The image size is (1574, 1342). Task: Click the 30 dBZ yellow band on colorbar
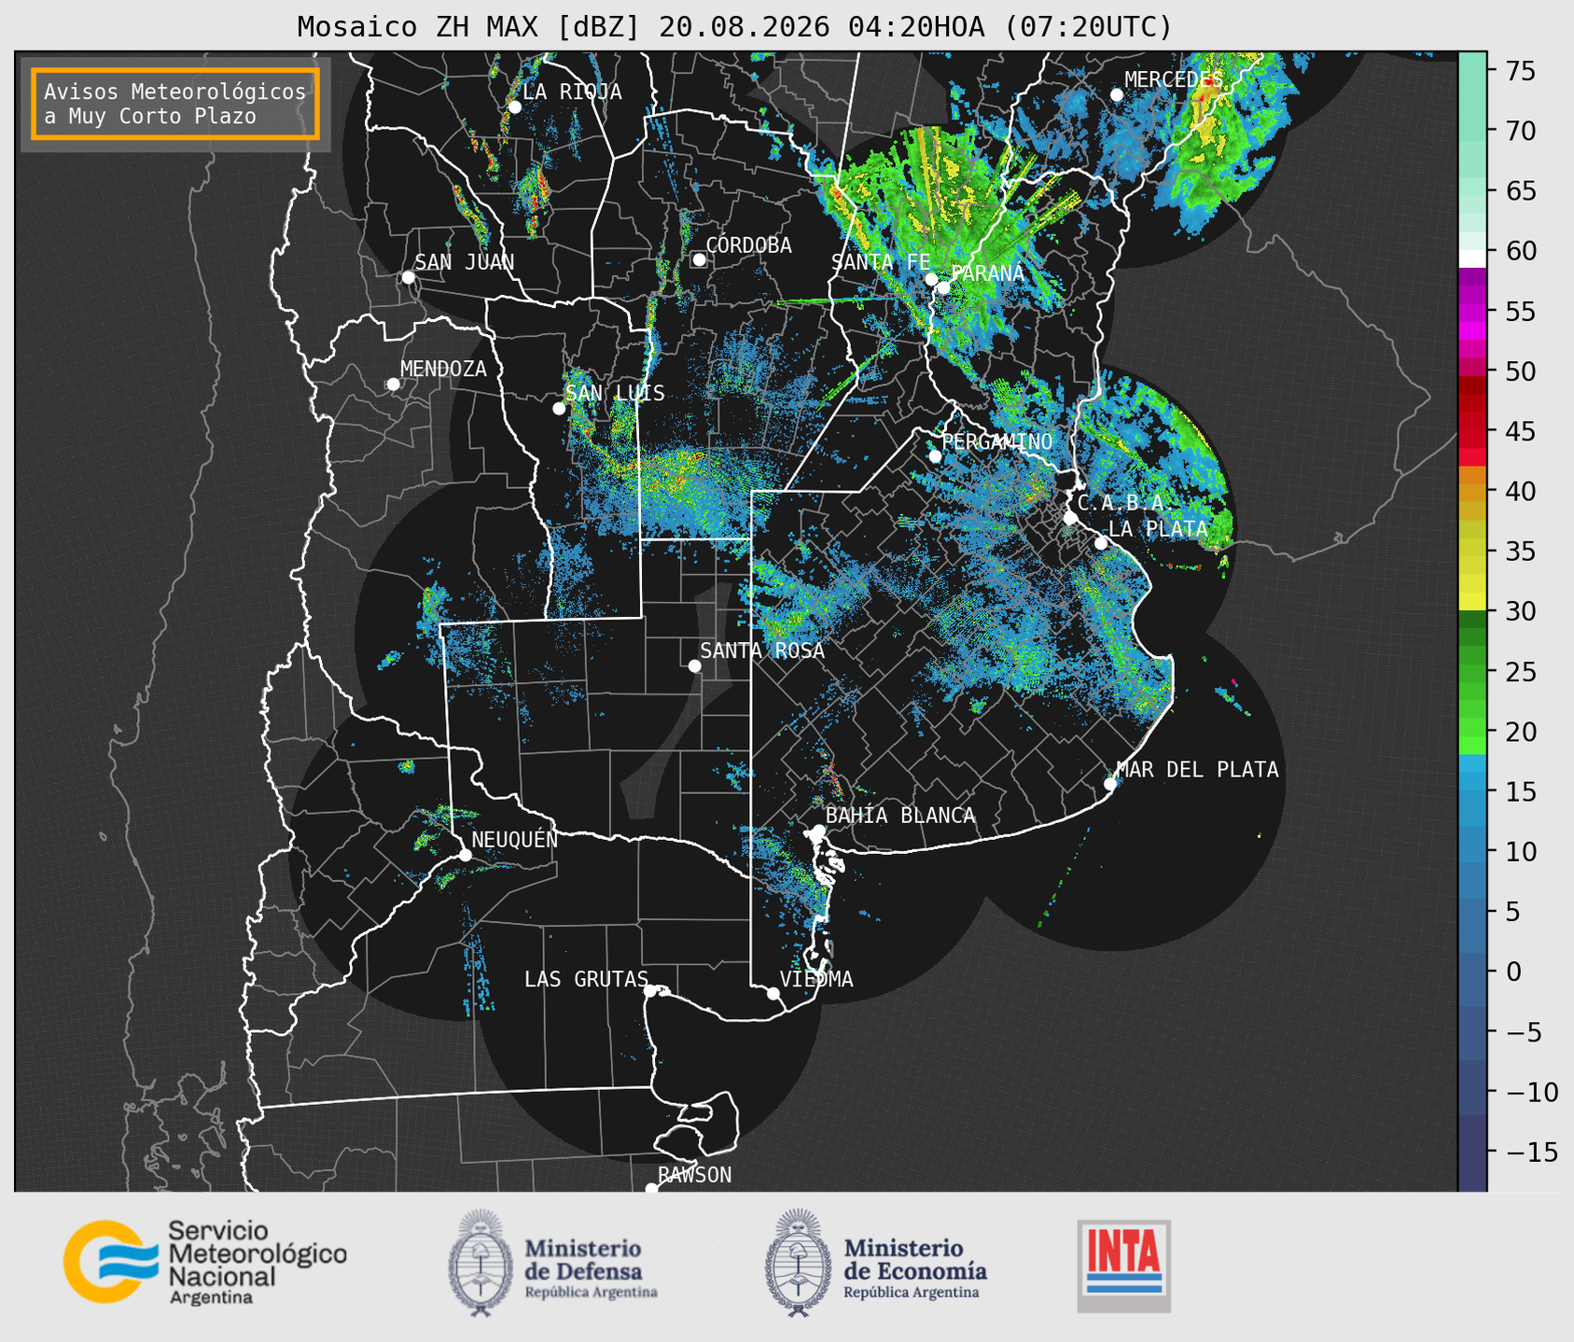tap(1471, 605)
